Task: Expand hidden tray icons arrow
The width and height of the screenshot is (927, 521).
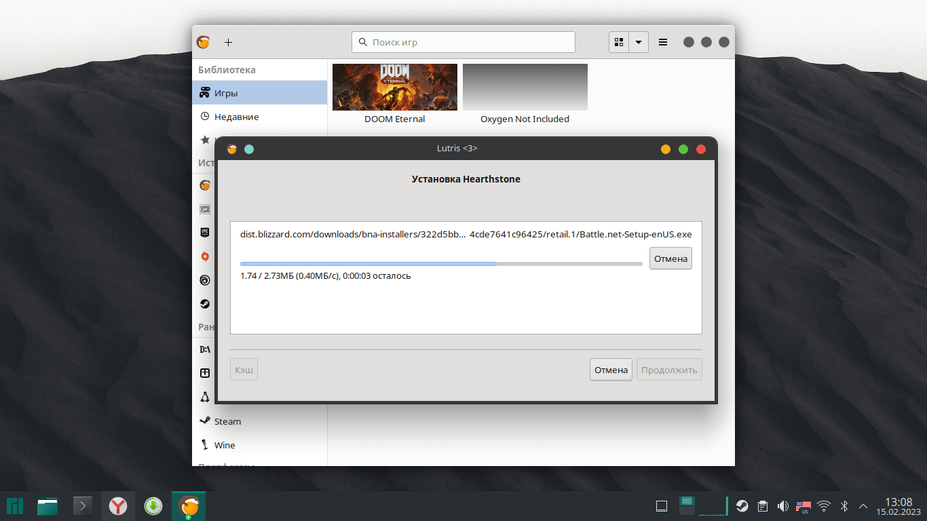Action: tap(863, 506)
